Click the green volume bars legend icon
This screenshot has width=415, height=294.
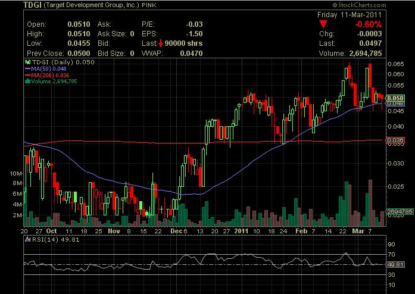pos(27,82)
